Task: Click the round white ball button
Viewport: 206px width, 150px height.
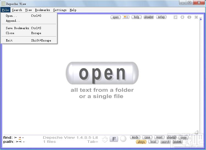Action: (123, 139)
